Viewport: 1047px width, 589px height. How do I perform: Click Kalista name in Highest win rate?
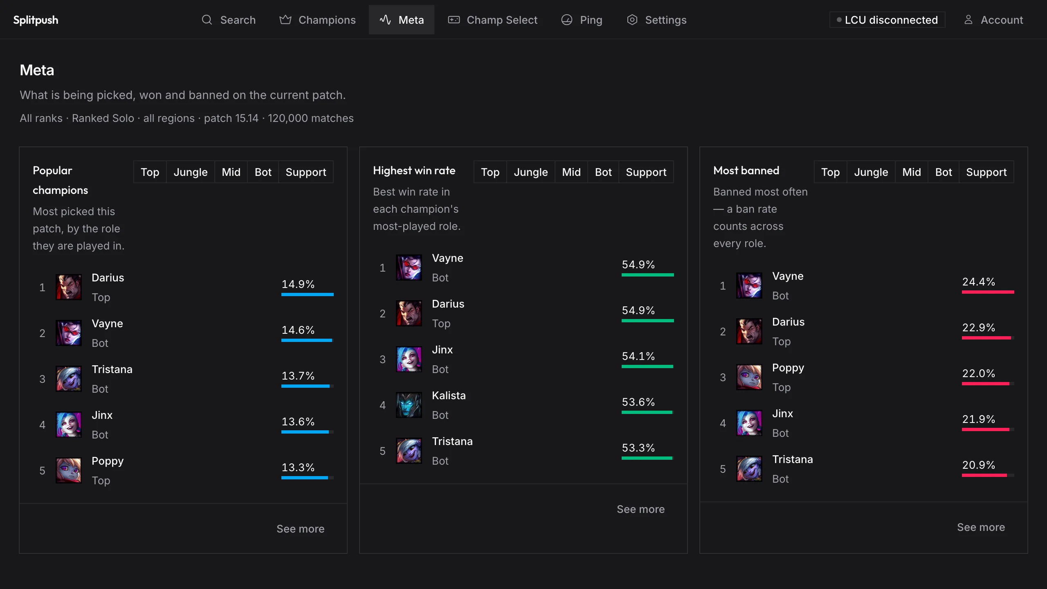click(x=449, y=395)
